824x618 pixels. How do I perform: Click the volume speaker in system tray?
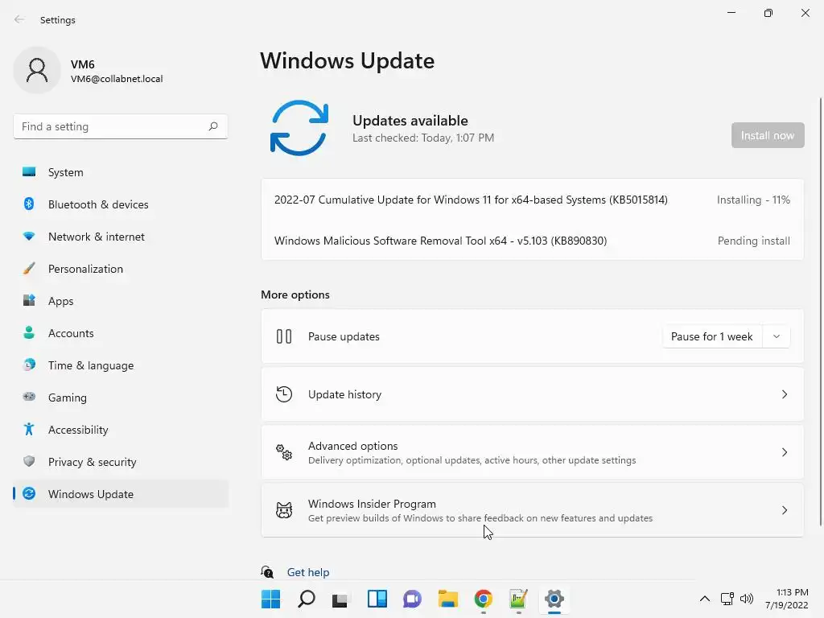coord(746,599)
